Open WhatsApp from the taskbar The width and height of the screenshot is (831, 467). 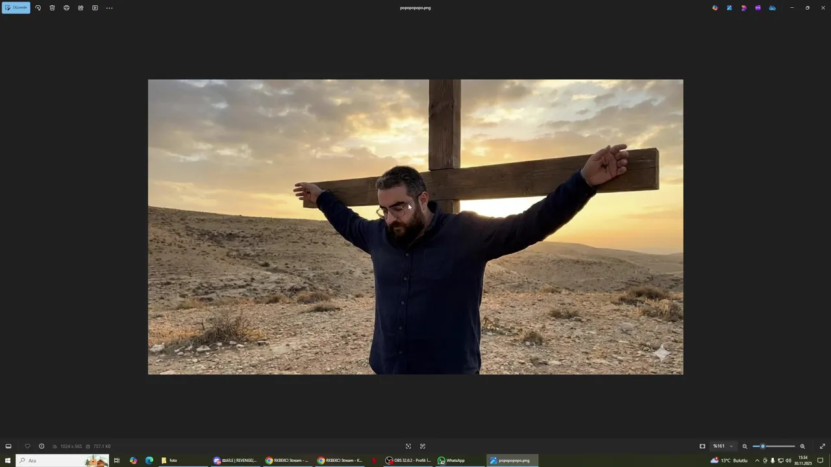(460, 461)
